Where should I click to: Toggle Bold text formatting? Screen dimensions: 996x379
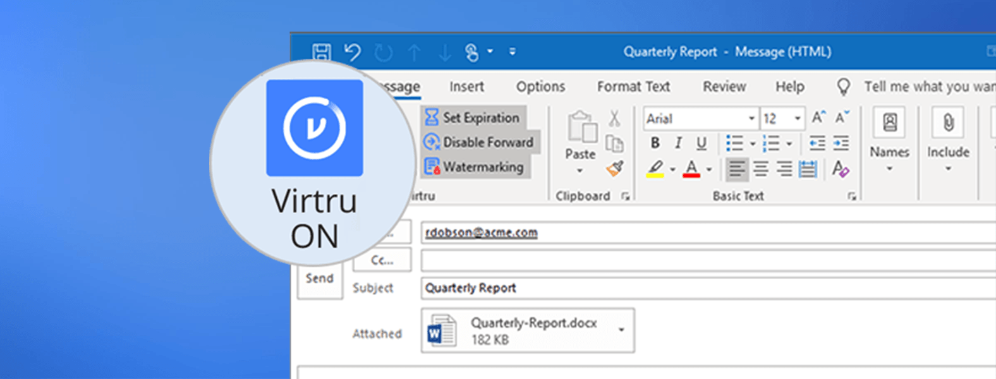click(655, 143)
